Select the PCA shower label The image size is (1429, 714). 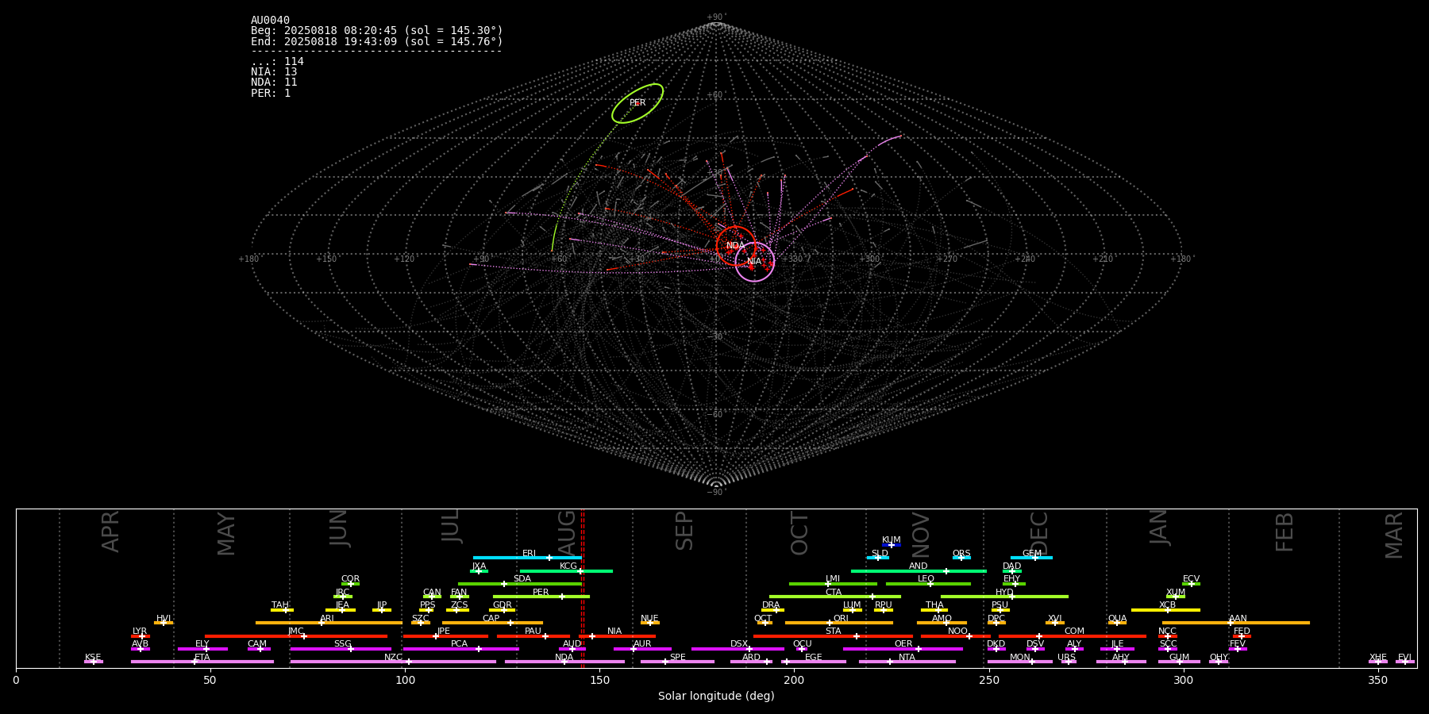click(460, 644)
